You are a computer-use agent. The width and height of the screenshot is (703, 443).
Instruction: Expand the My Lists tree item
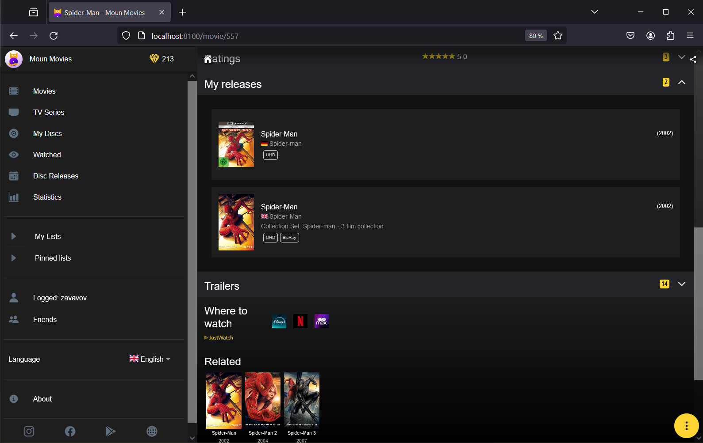14,236
